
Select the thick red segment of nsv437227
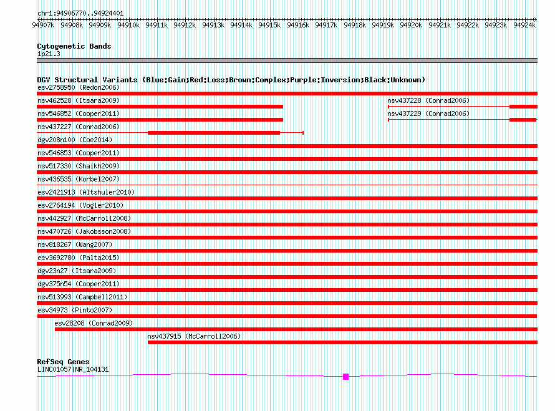coord(214,133)
